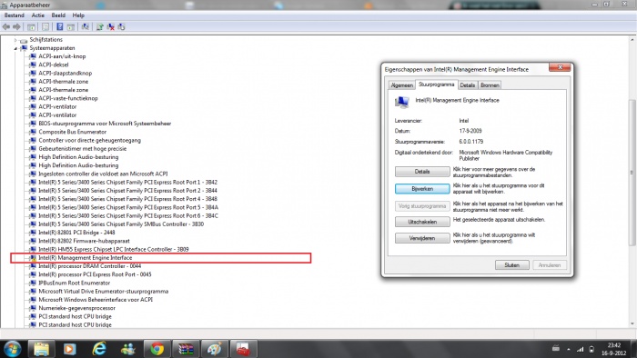Select Intel(R) 82802 Firmware-hubapparaat
The height and width of the screenshot is (358, 637).
(84, 241)
